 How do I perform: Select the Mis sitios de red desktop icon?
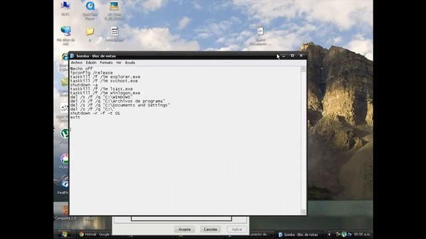[65, 36]
